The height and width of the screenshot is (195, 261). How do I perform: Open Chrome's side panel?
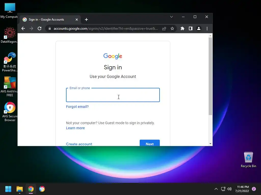coord(191,28)
